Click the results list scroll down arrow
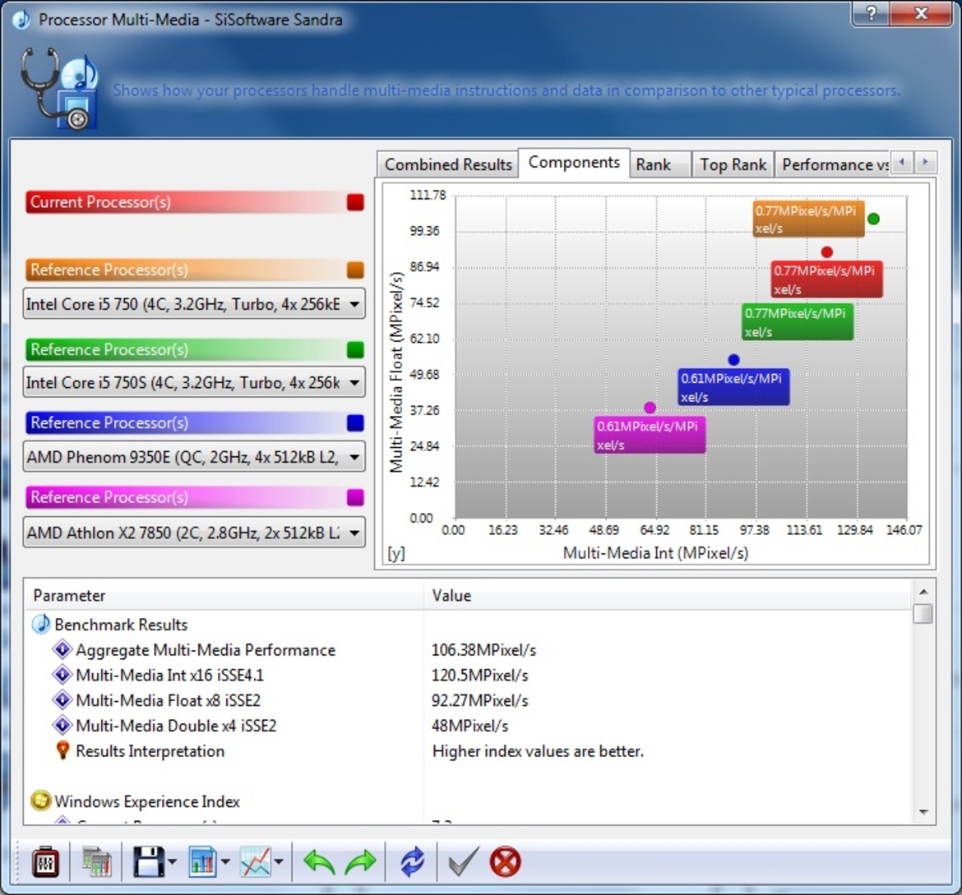The width and height of the screenshot is (962, 895). click(923, 812)
